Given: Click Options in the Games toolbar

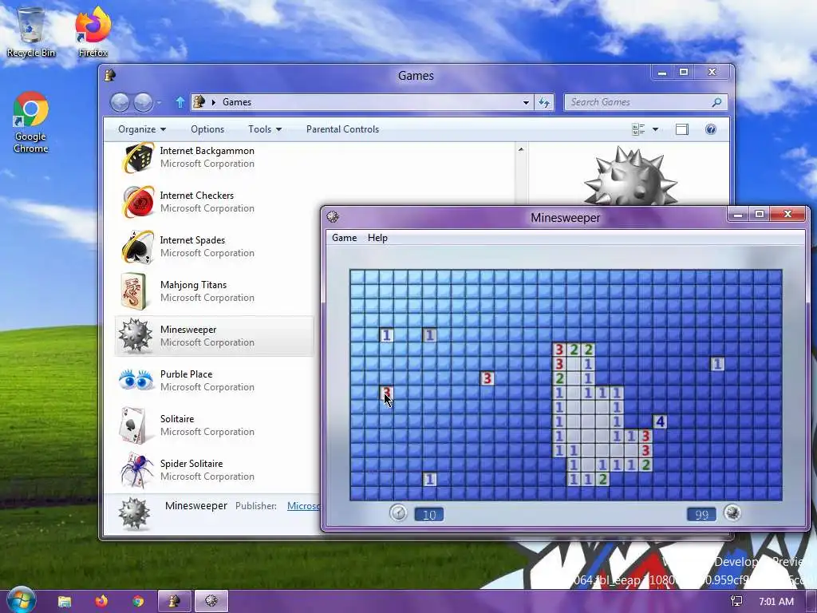Looking at the screenshot, I should 207,129.
